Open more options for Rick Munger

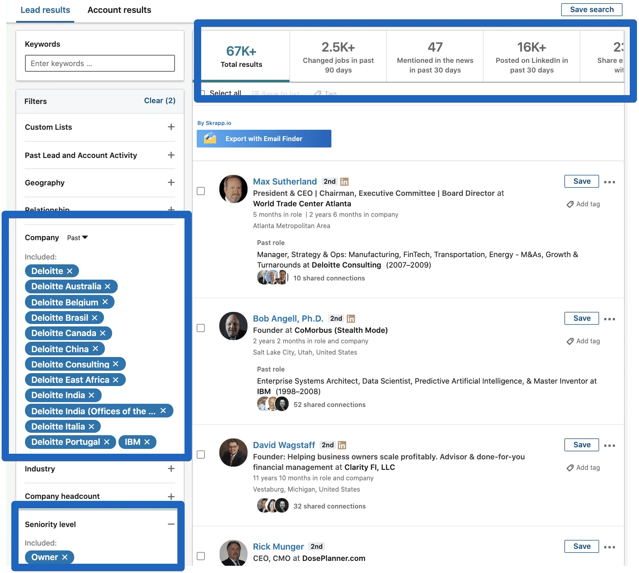(x=610, y=547)
